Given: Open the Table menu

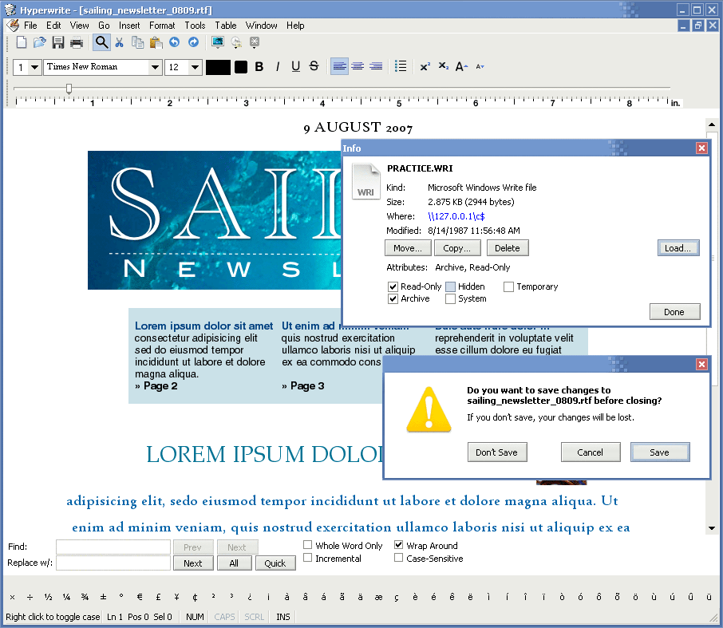Looking at the screenshot, I should click(226, 26).
